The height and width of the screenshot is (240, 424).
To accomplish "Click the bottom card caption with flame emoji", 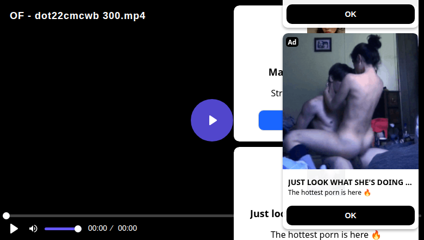I will [326, 235].
